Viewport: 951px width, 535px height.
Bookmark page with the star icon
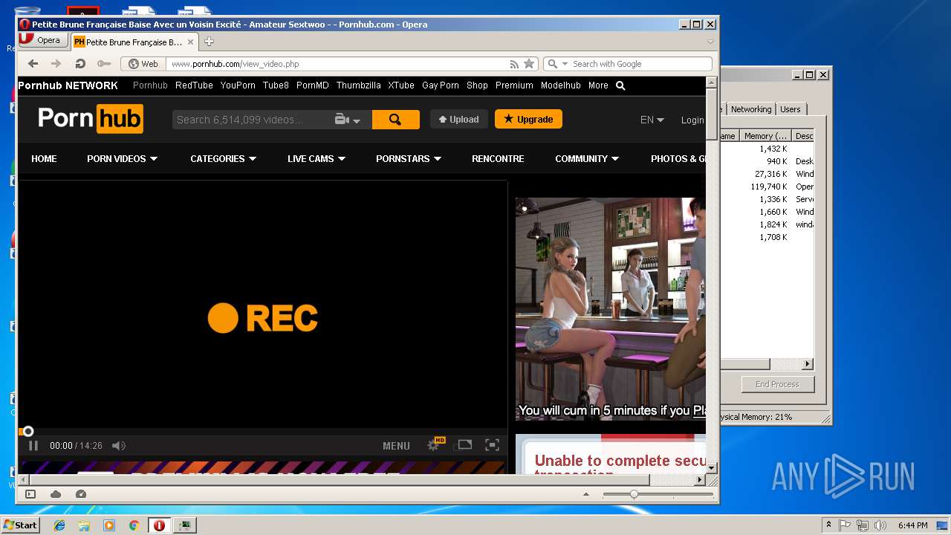(529, 64)
